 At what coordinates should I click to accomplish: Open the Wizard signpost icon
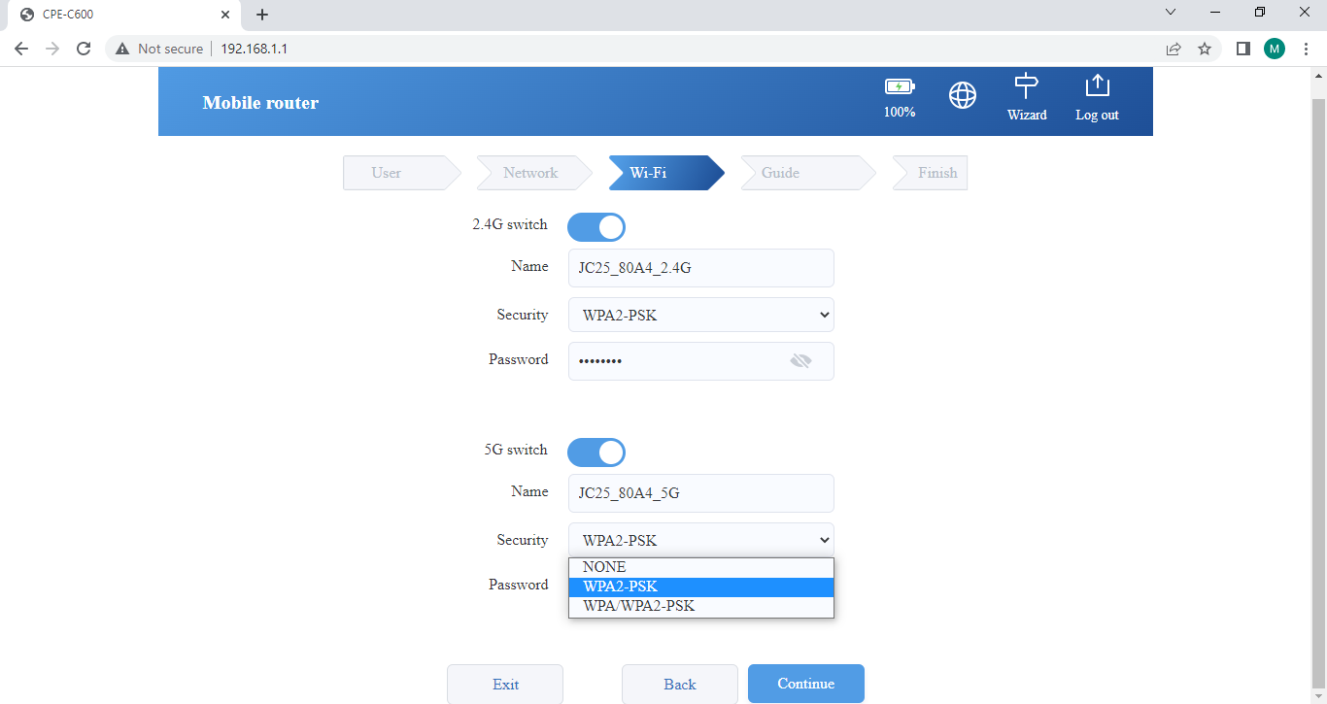(1027, 85)
